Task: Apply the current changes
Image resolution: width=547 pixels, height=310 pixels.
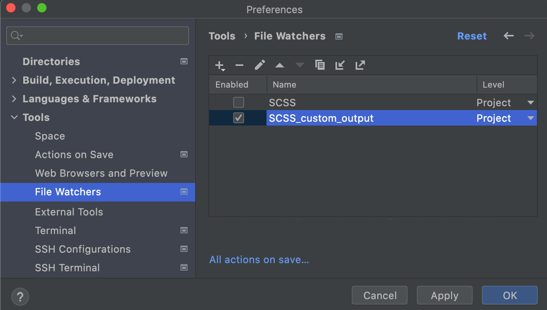Action: click(444, 295)
